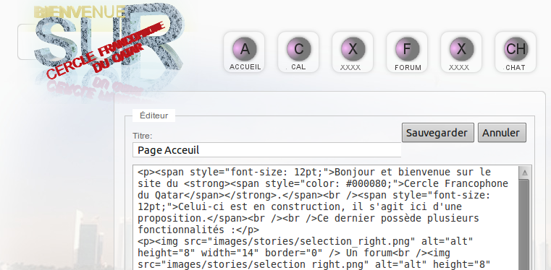This screenshot has height=270, width=551.
Task: Click the first XXXX icon next to CAL
Action: [353, 52]
